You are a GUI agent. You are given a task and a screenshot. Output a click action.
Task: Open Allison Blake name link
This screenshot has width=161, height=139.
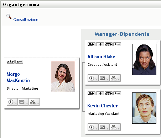click(x=102, y=57)
